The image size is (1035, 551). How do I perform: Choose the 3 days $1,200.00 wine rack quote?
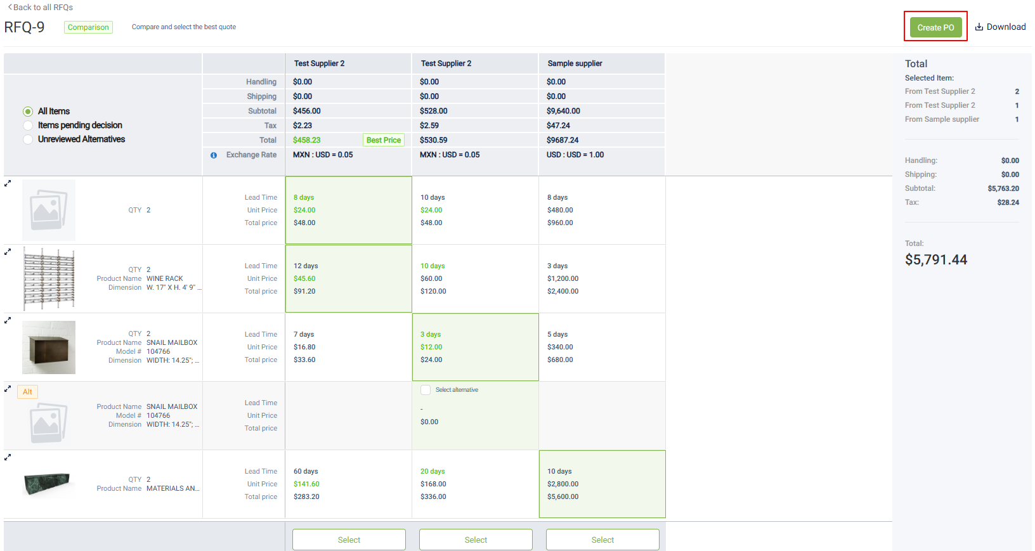click(602, 278)
